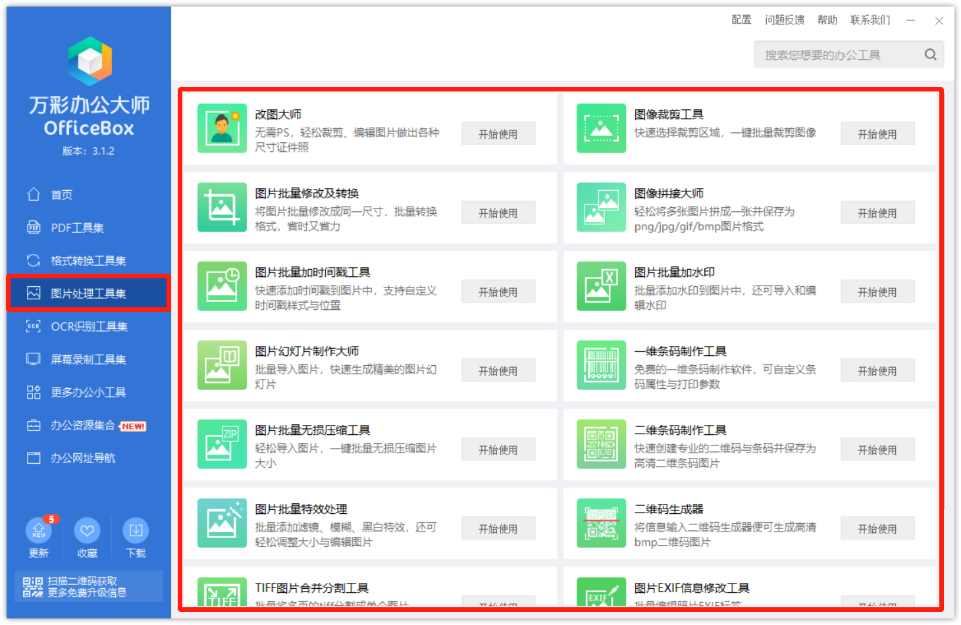Click 开始使用 for 图片批量加水印
Viewport: 961px width, 625px height.
(877, 291)
